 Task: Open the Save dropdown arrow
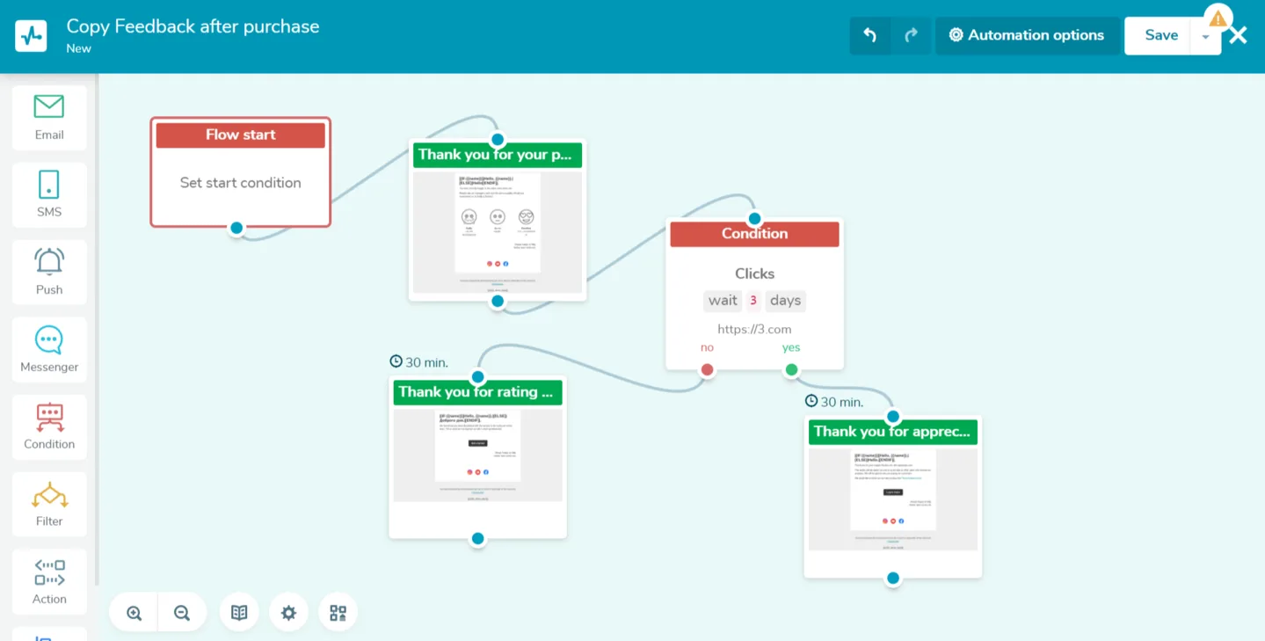click(x=1205, y=35)
